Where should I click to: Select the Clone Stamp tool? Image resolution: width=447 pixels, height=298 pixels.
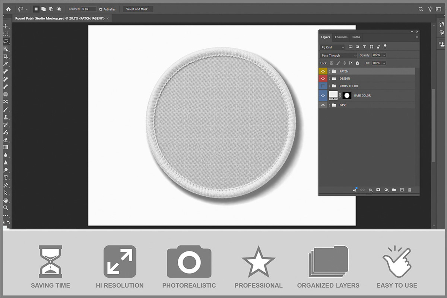coord(6,117)
